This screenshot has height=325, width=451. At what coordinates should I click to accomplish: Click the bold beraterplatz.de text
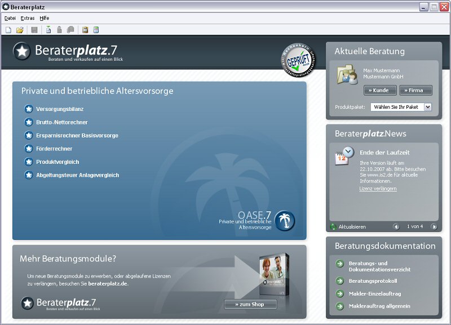[x=108, y=284]
